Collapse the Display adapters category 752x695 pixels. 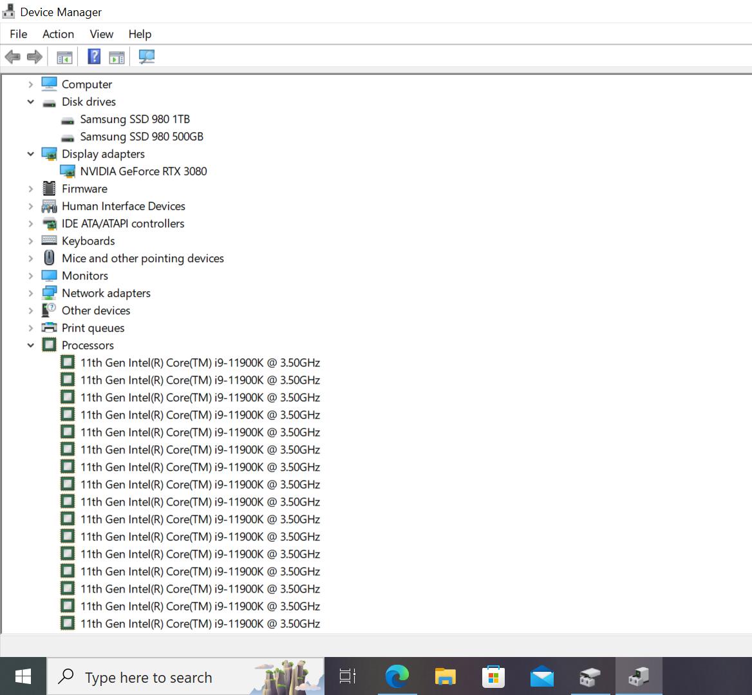(31, 154)
